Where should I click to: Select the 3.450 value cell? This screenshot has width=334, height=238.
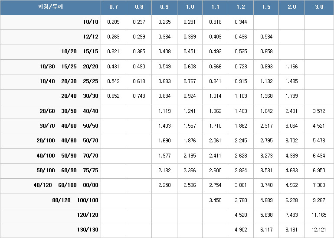coord(215,200)
